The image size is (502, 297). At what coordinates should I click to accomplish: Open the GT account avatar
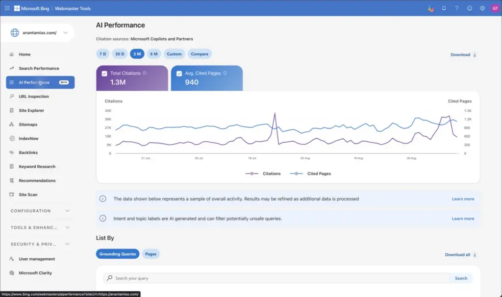click(x=495, y=8)
